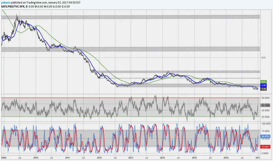This screenshot has width=273, height=161.
Task: Click the 100.0000 stochastic axis label
Action: (x=265, y=124)
